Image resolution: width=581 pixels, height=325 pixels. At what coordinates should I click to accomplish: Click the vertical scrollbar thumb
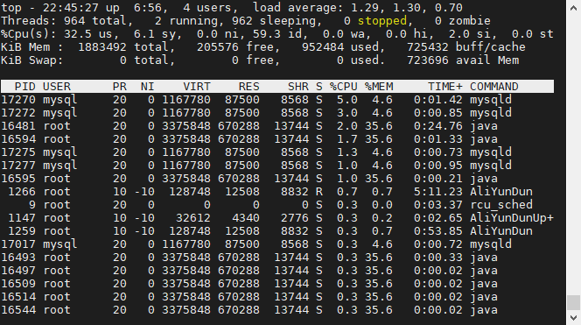click(573, 302)
